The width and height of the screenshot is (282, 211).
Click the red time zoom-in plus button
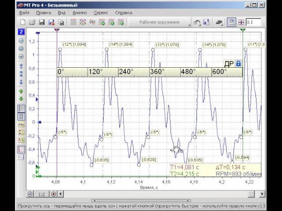(53, 194)
